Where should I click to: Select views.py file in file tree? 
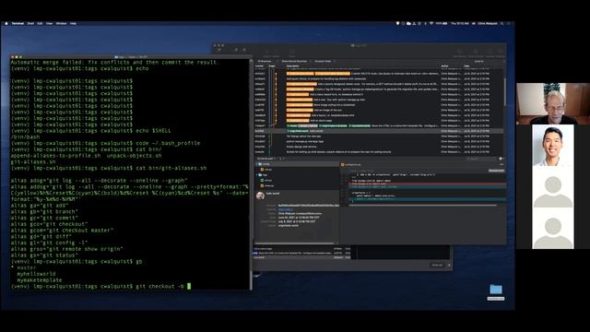[268, 186]
